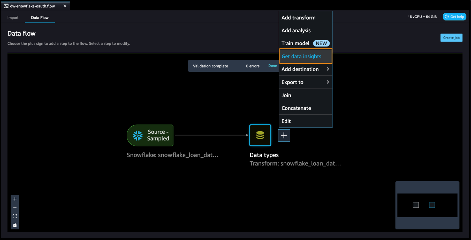Select Get data insights from the menu
This screenshot has height=240, width=471.
click(x=301, y=56)
